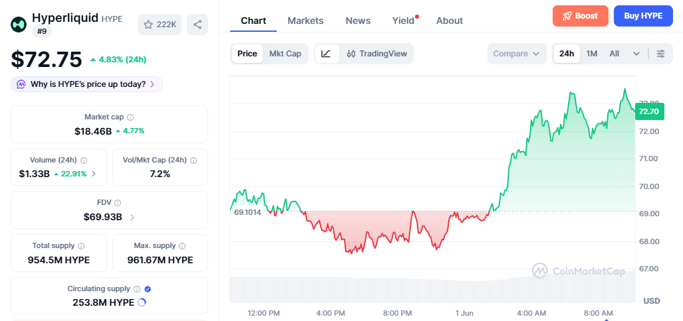Viewport: 683px width, 321px height.
Task: Click the $69.93B FDV value
Action: [x=103, y=217]
